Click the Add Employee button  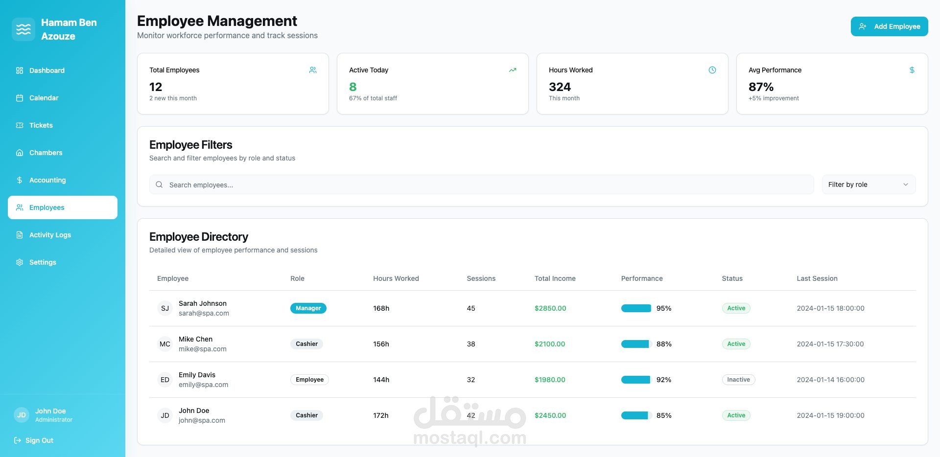point(889,26)
